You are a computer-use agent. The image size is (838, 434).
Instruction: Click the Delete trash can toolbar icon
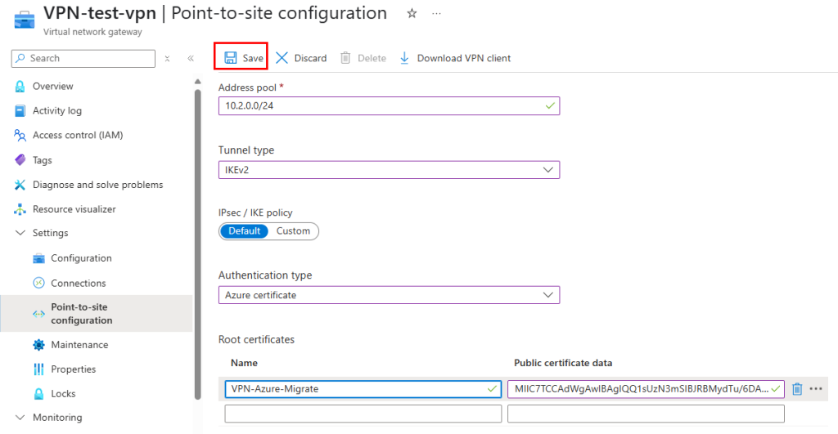[345, 58]
